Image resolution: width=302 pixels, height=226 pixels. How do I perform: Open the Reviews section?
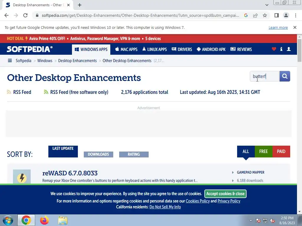[x=241, y=49]
